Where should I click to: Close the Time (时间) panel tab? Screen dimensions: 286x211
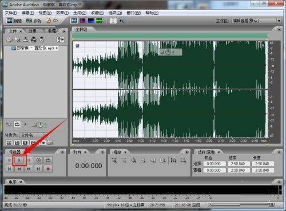click(x=85, y=152)
